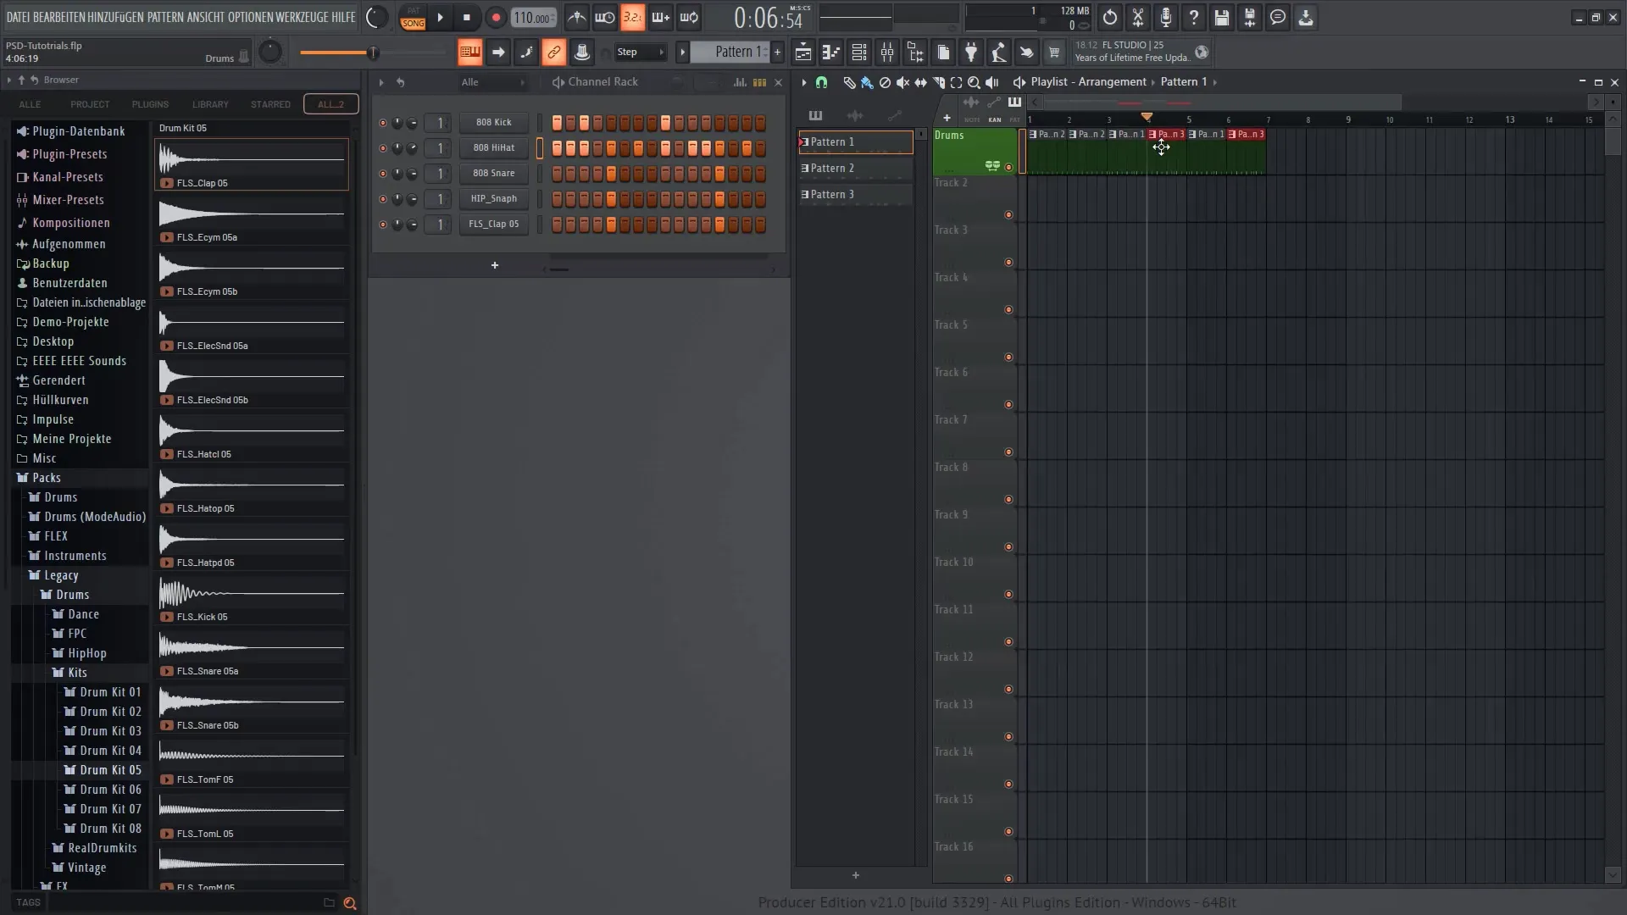Open Channel Rack options arrow menu

tap(381, 82)
